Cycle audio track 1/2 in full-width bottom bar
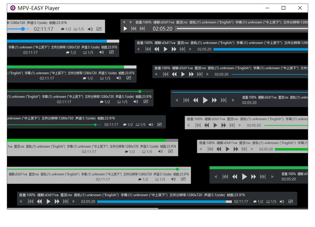315x227 pixels. (x=258, y=202)
